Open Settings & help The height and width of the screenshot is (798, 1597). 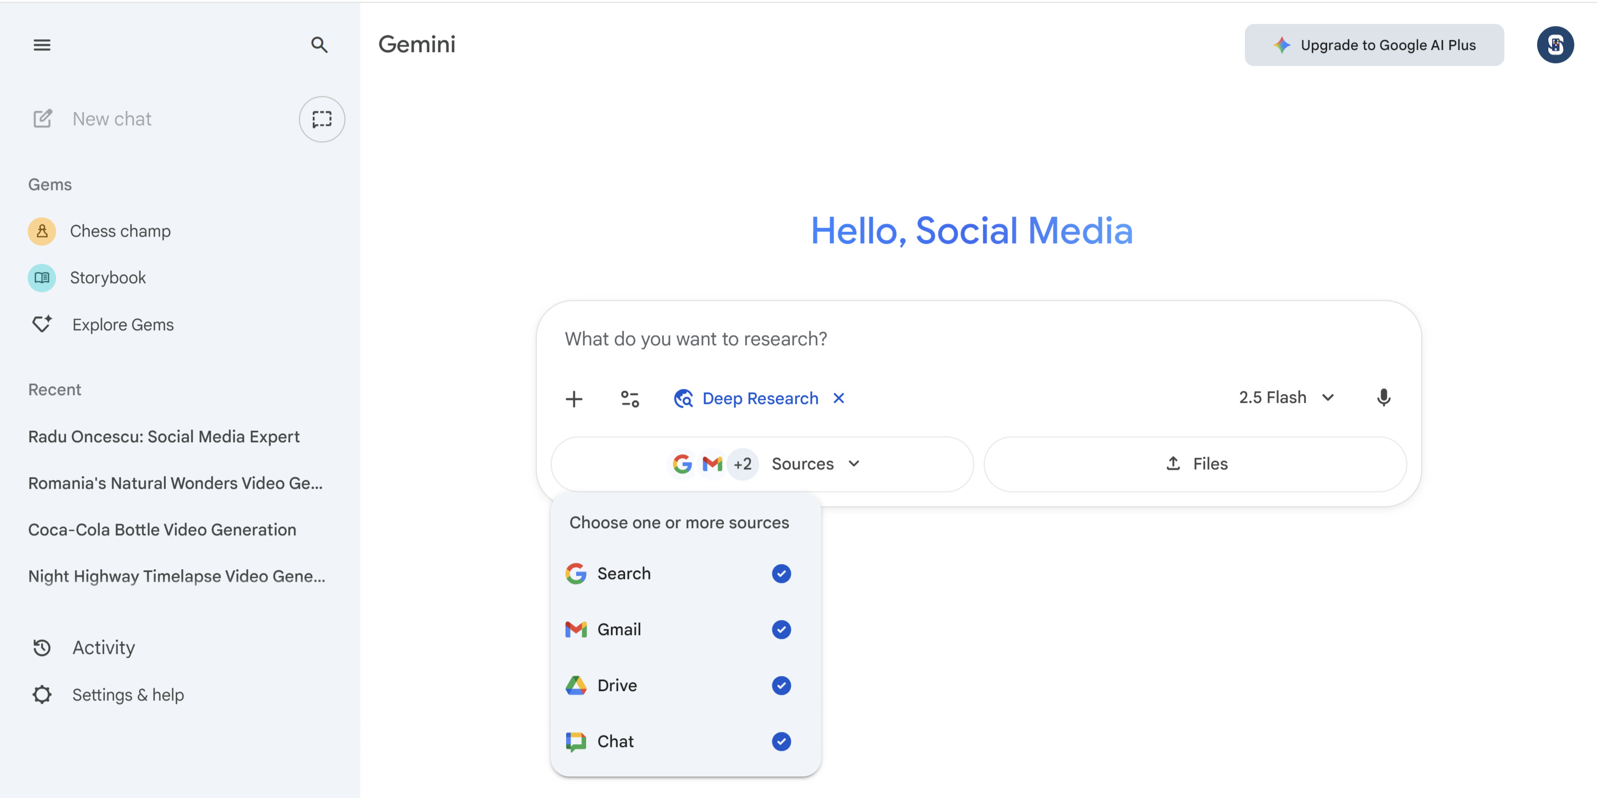pyautogui.click(x=128, y=694)
